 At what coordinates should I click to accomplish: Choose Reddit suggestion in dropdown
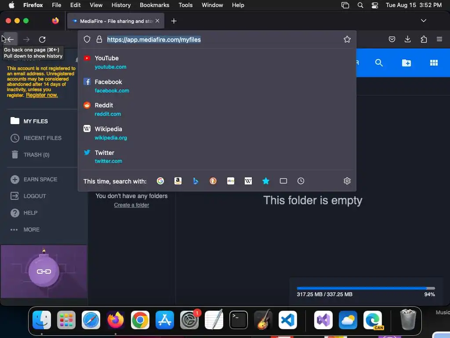(x=217, y=110)
